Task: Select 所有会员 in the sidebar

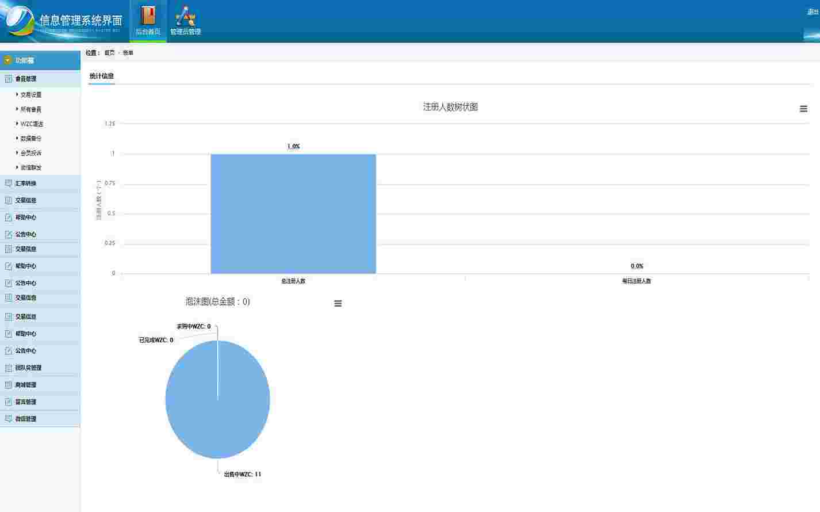Action: coord(31,109)
